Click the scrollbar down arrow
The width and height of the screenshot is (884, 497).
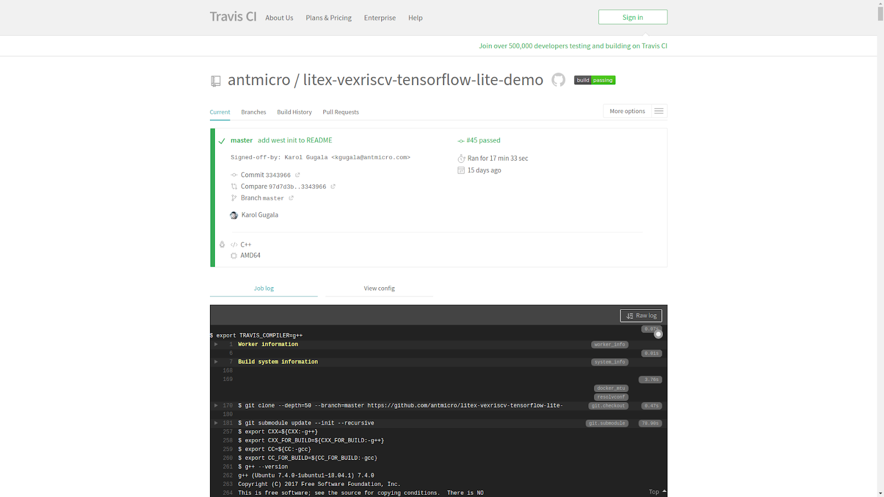point(881,493)
